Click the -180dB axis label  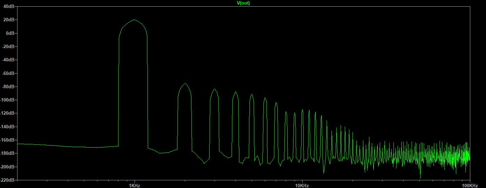7,153
